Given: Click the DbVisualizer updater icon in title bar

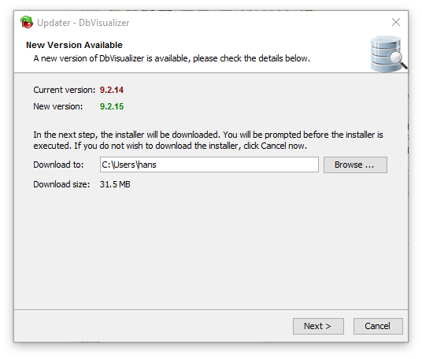Looking at the screenshot, I should point(27,22).
